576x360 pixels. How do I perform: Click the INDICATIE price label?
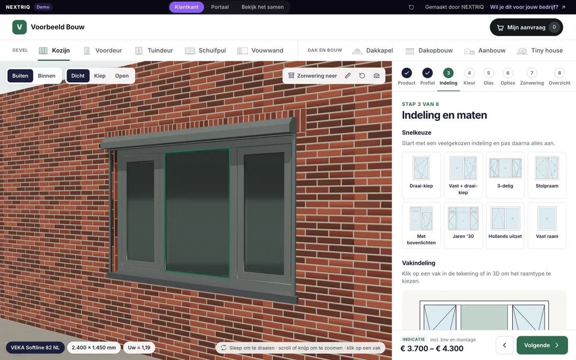click(x=413, y=340)
